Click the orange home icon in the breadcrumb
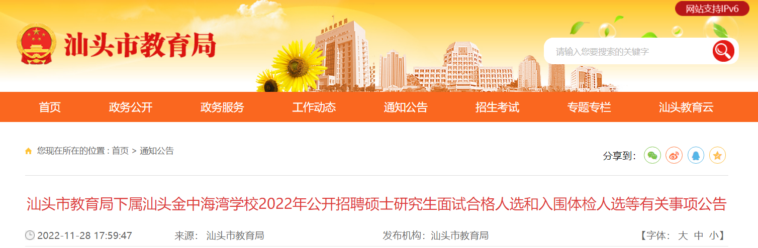758x248 pixels. 29,151
